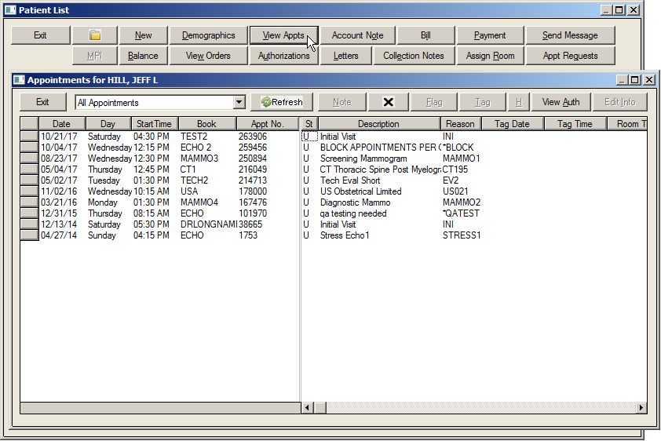Click the Refresh button with green icon

282,102
